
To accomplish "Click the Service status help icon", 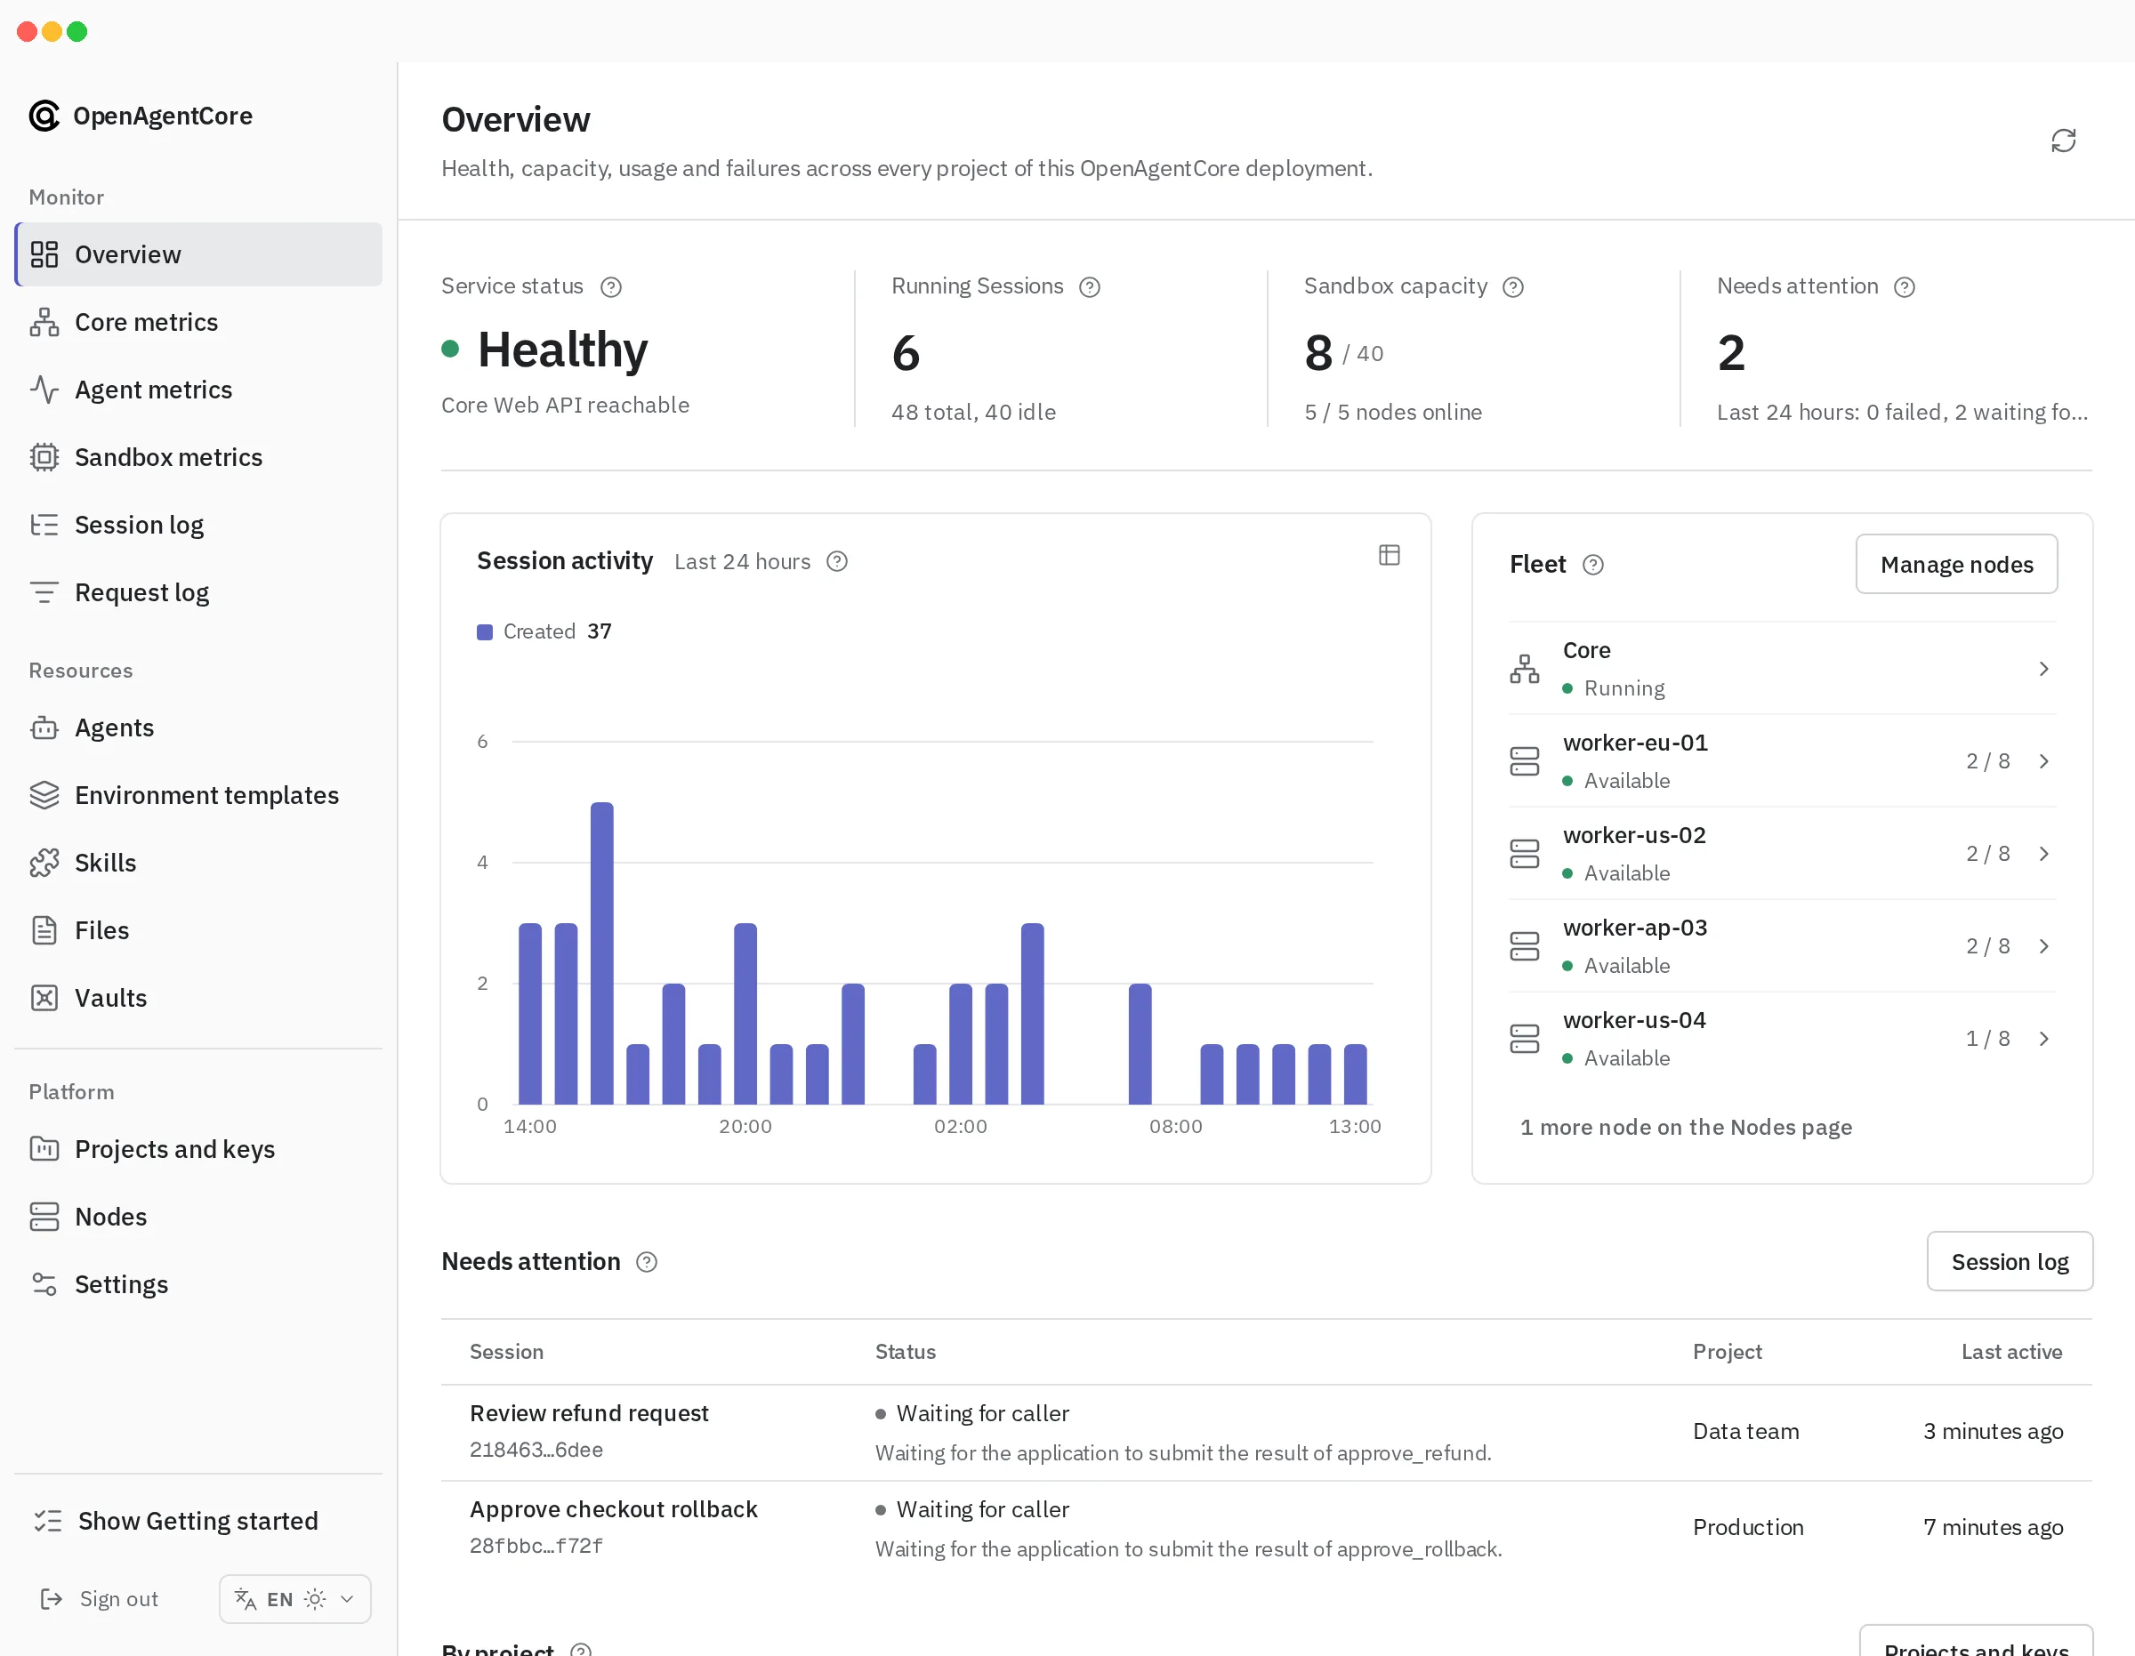I will [x=611, y=286].
